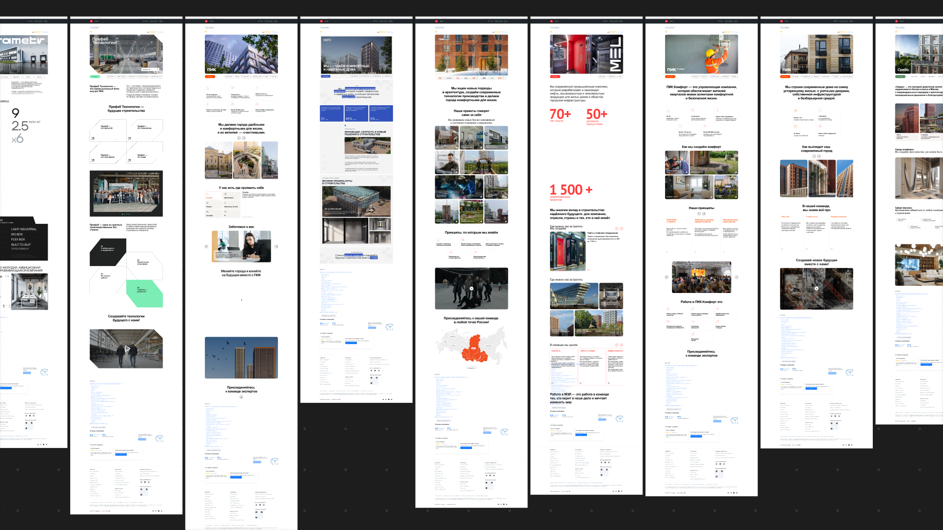This screenshot has height=530, width=943.
Task: Click the red '50+' figure on MEL page
Action: [x=597, y=114]
